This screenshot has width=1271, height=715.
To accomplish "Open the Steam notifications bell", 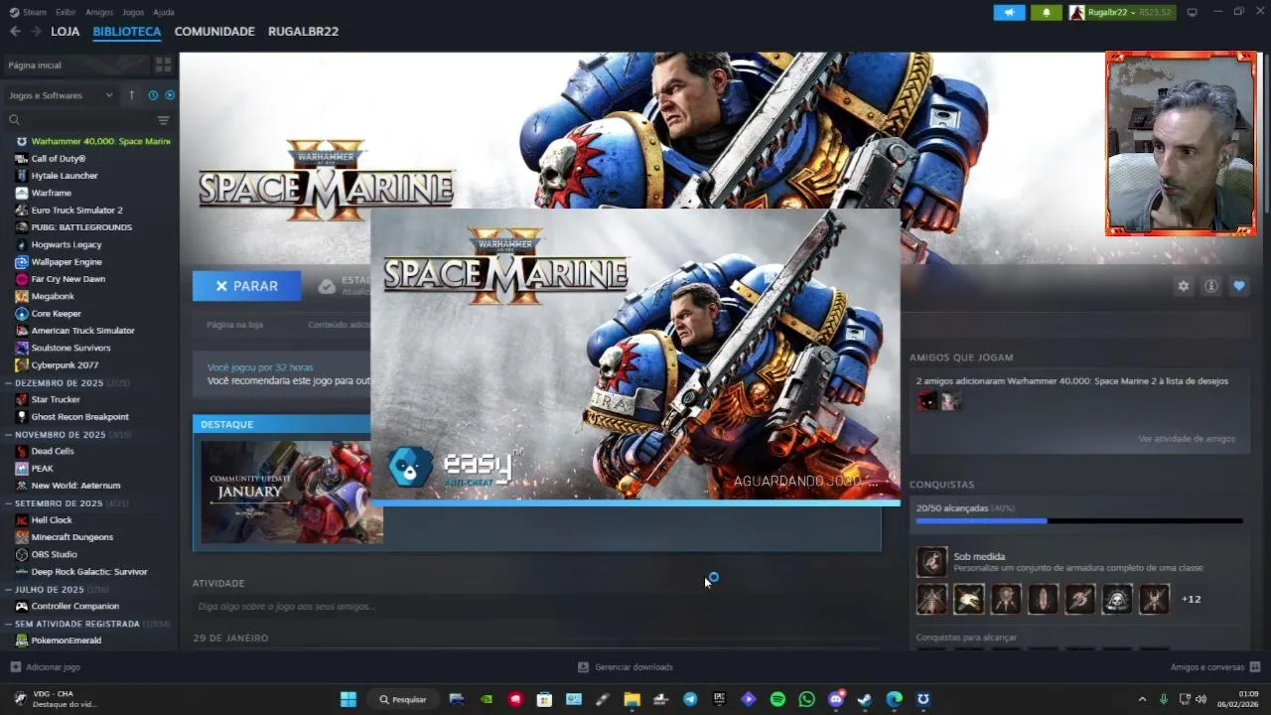I will (1046, 12).
